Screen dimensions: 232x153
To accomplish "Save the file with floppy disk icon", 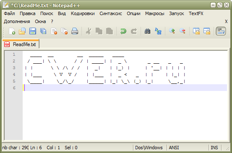I will 33,31.
